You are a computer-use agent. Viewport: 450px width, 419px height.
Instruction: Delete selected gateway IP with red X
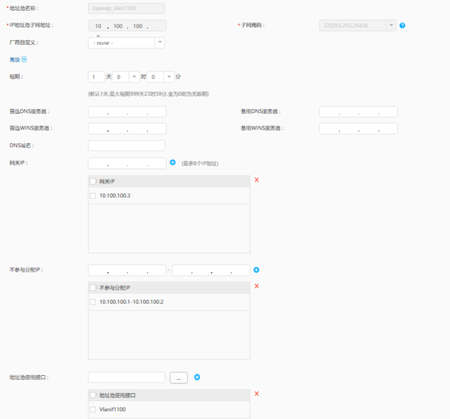pyautogui.click(x=257, y=180)
